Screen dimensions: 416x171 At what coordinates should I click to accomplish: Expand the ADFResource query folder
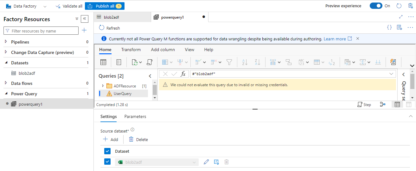[103, 86]
